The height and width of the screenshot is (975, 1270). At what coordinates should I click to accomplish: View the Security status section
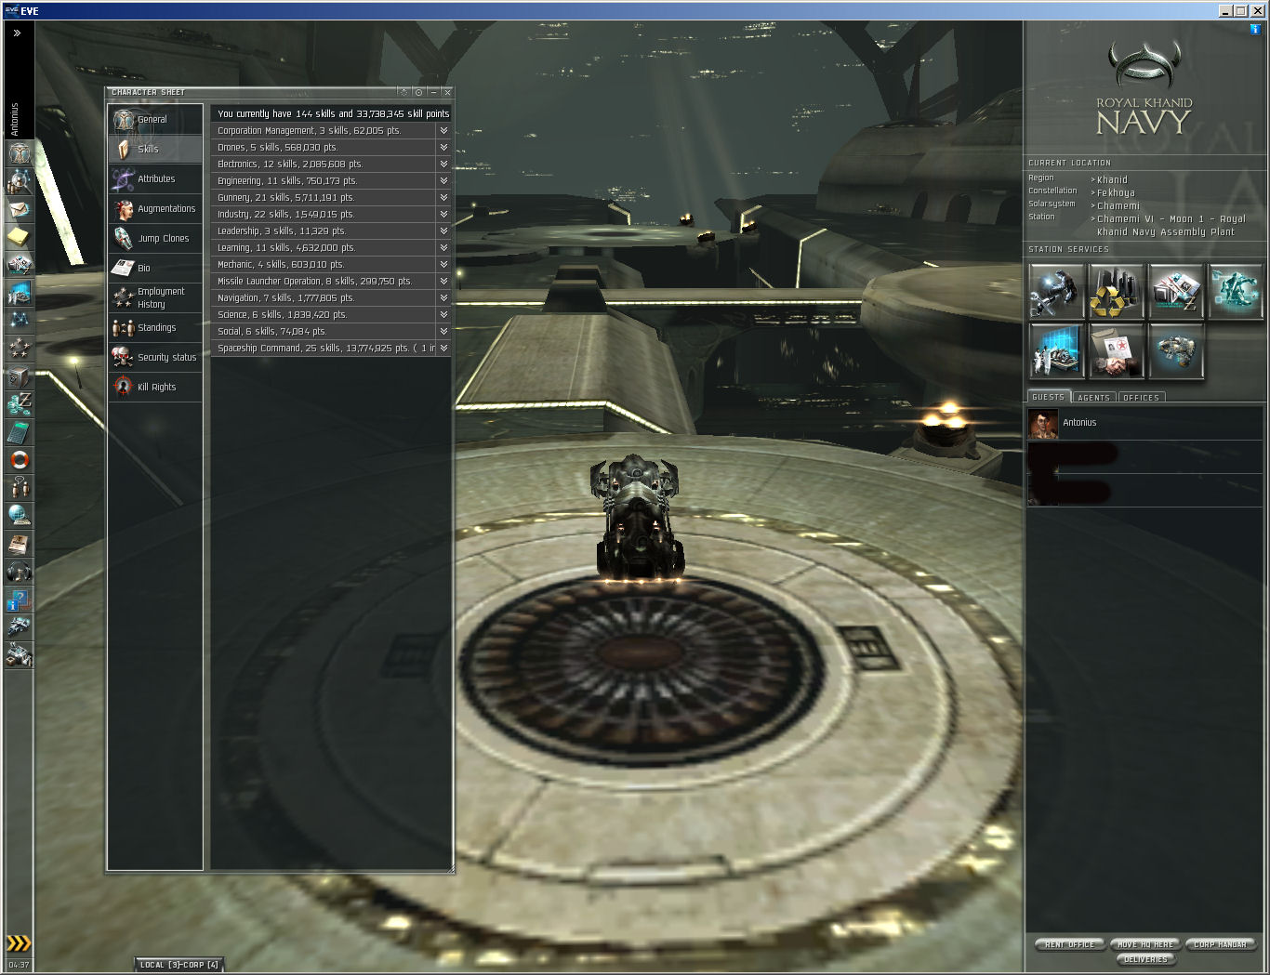155,358
